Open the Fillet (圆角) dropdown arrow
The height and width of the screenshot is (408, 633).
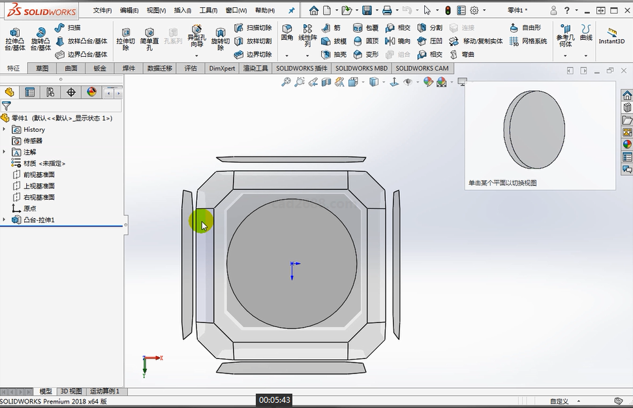286,55
